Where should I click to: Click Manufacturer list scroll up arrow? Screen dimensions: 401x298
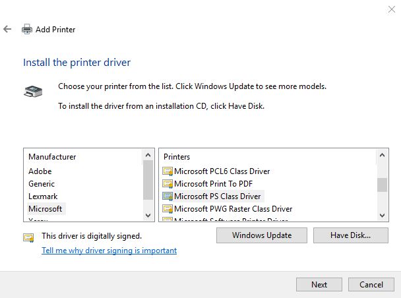(148, 155)
